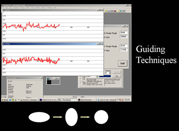Open the Analyze menu
Image resolution: width=179 pixels, height=131 pixels.
[x=16, y=8]
